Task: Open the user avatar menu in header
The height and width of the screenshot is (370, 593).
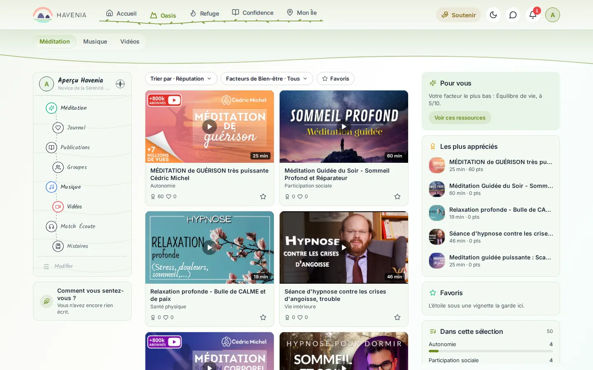Action: [553, 15]
